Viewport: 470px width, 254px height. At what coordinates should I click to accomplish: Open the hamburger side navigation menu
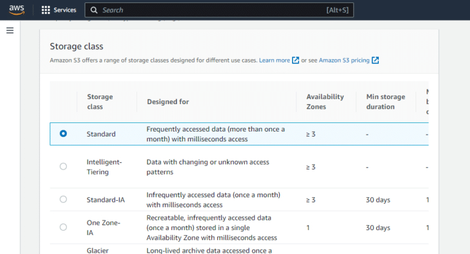[10, 31]
